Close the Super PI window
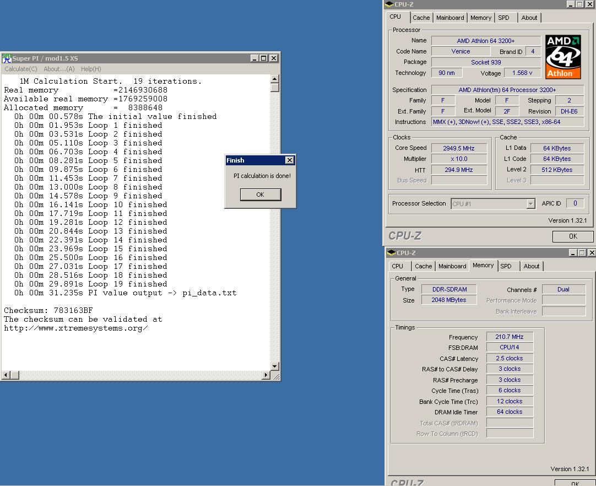 274,58
